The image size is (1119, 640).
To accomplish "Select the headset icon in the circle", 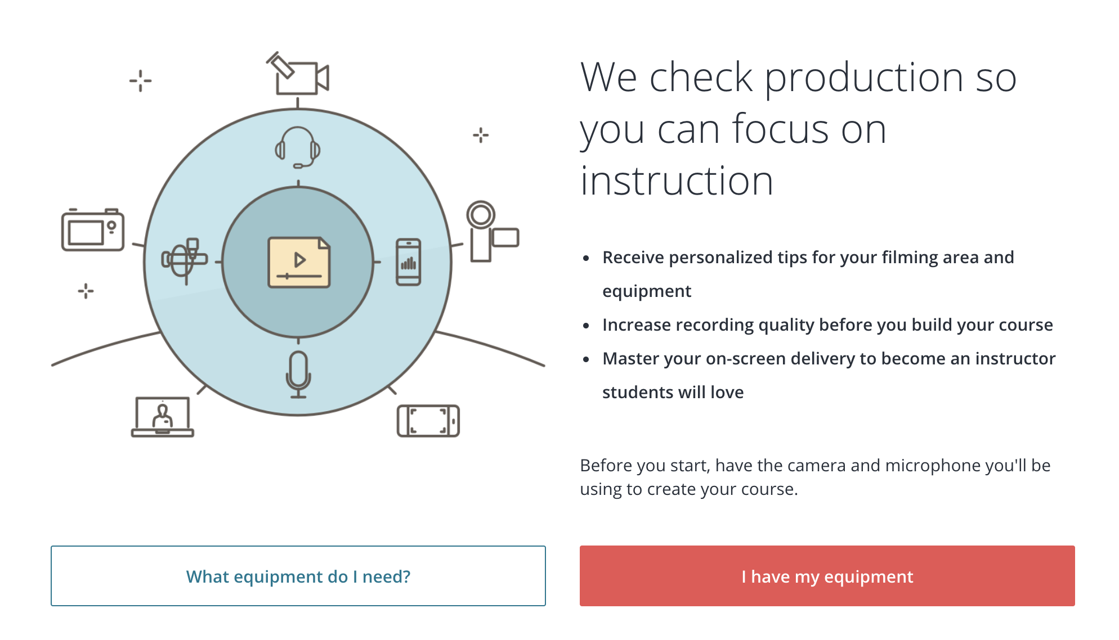I will coord(298,147).
